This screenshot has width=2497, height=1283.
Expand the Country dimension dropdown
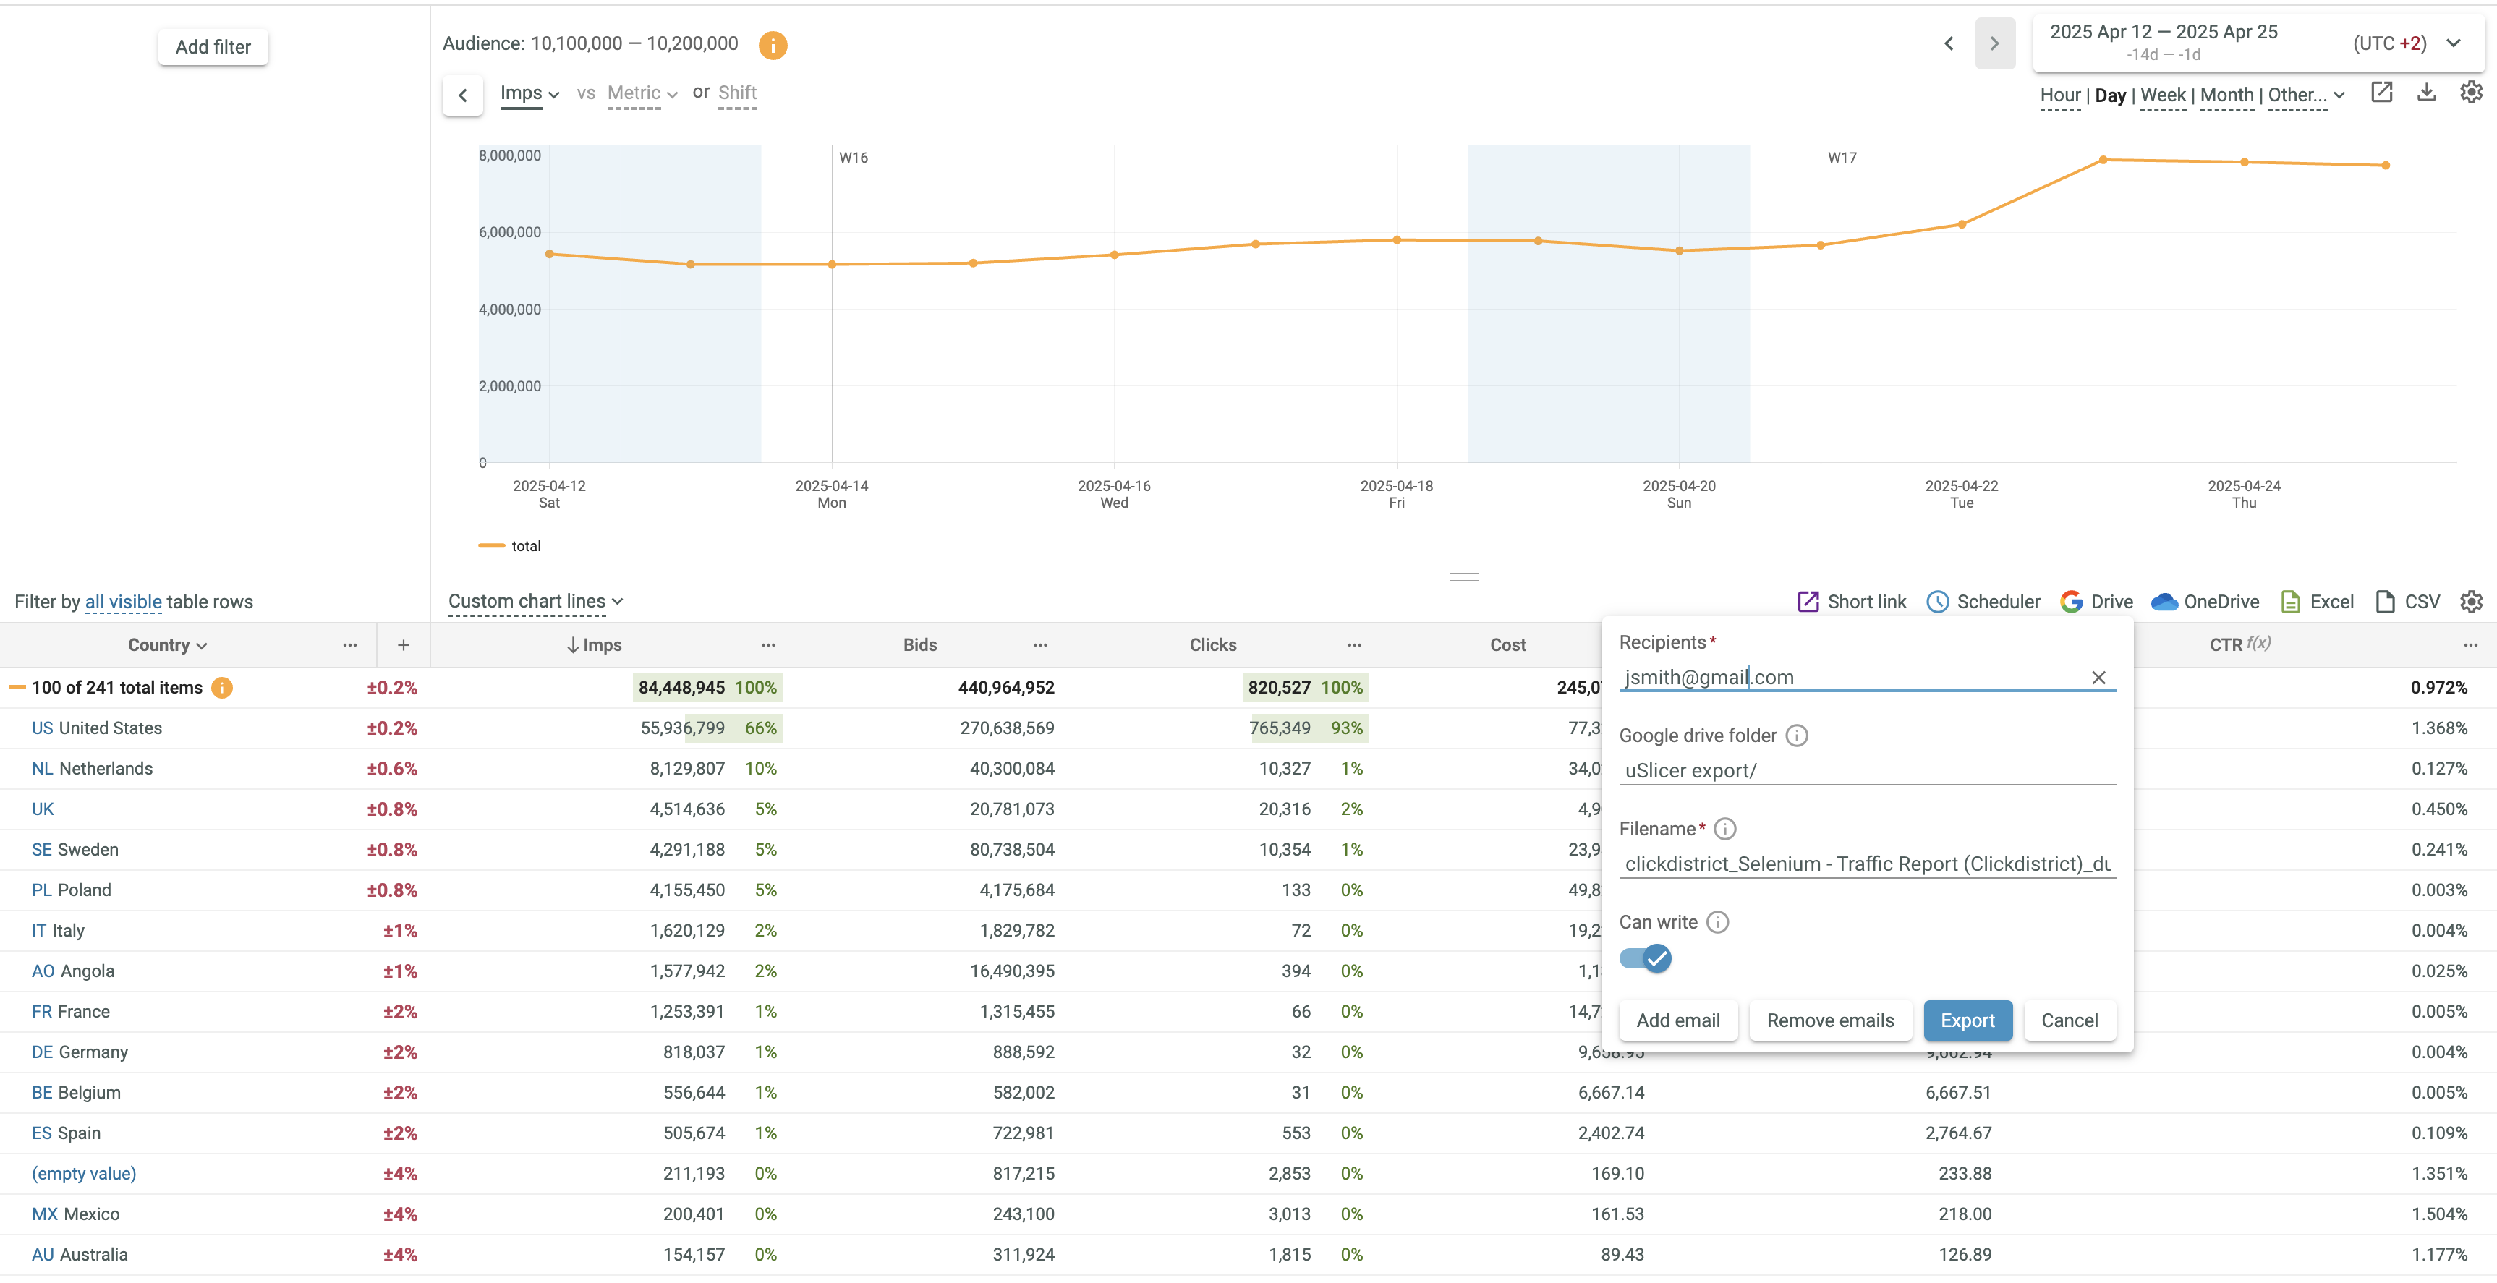point(168,645)
